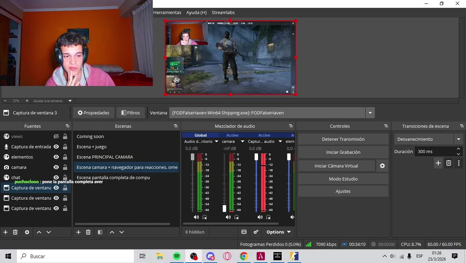
Task: Zoom in the preview with plus icon
Action: 27,101
